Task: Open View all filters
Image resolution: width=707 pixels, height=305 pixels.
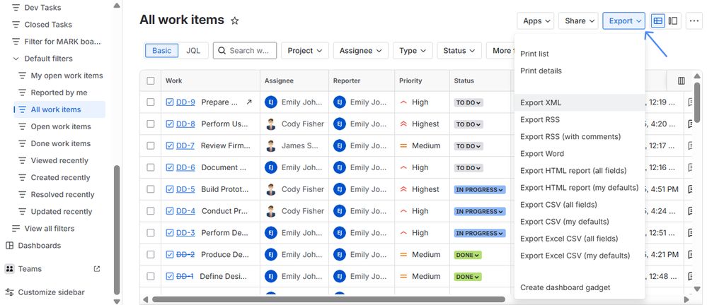Action: 50,229
